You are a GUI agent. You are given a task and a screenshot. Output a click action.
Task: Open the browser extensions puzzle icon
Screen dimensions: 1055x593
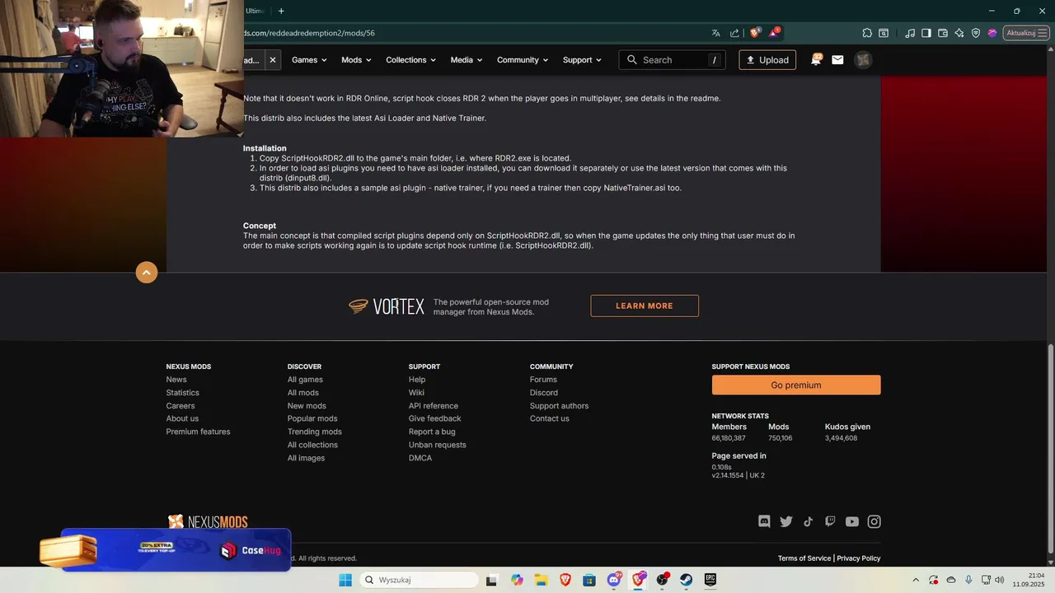[867, 33]
